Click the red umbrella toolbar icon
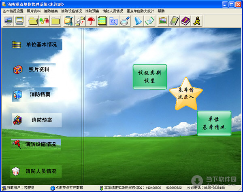This screenshot has width=243, height=192. click(91, 21)
